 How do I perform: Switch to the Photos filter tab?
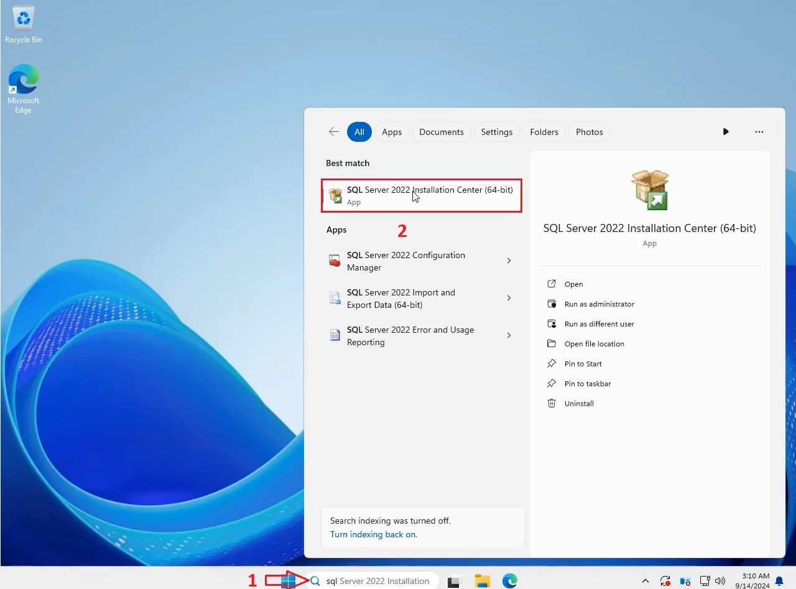click(590, 132)
